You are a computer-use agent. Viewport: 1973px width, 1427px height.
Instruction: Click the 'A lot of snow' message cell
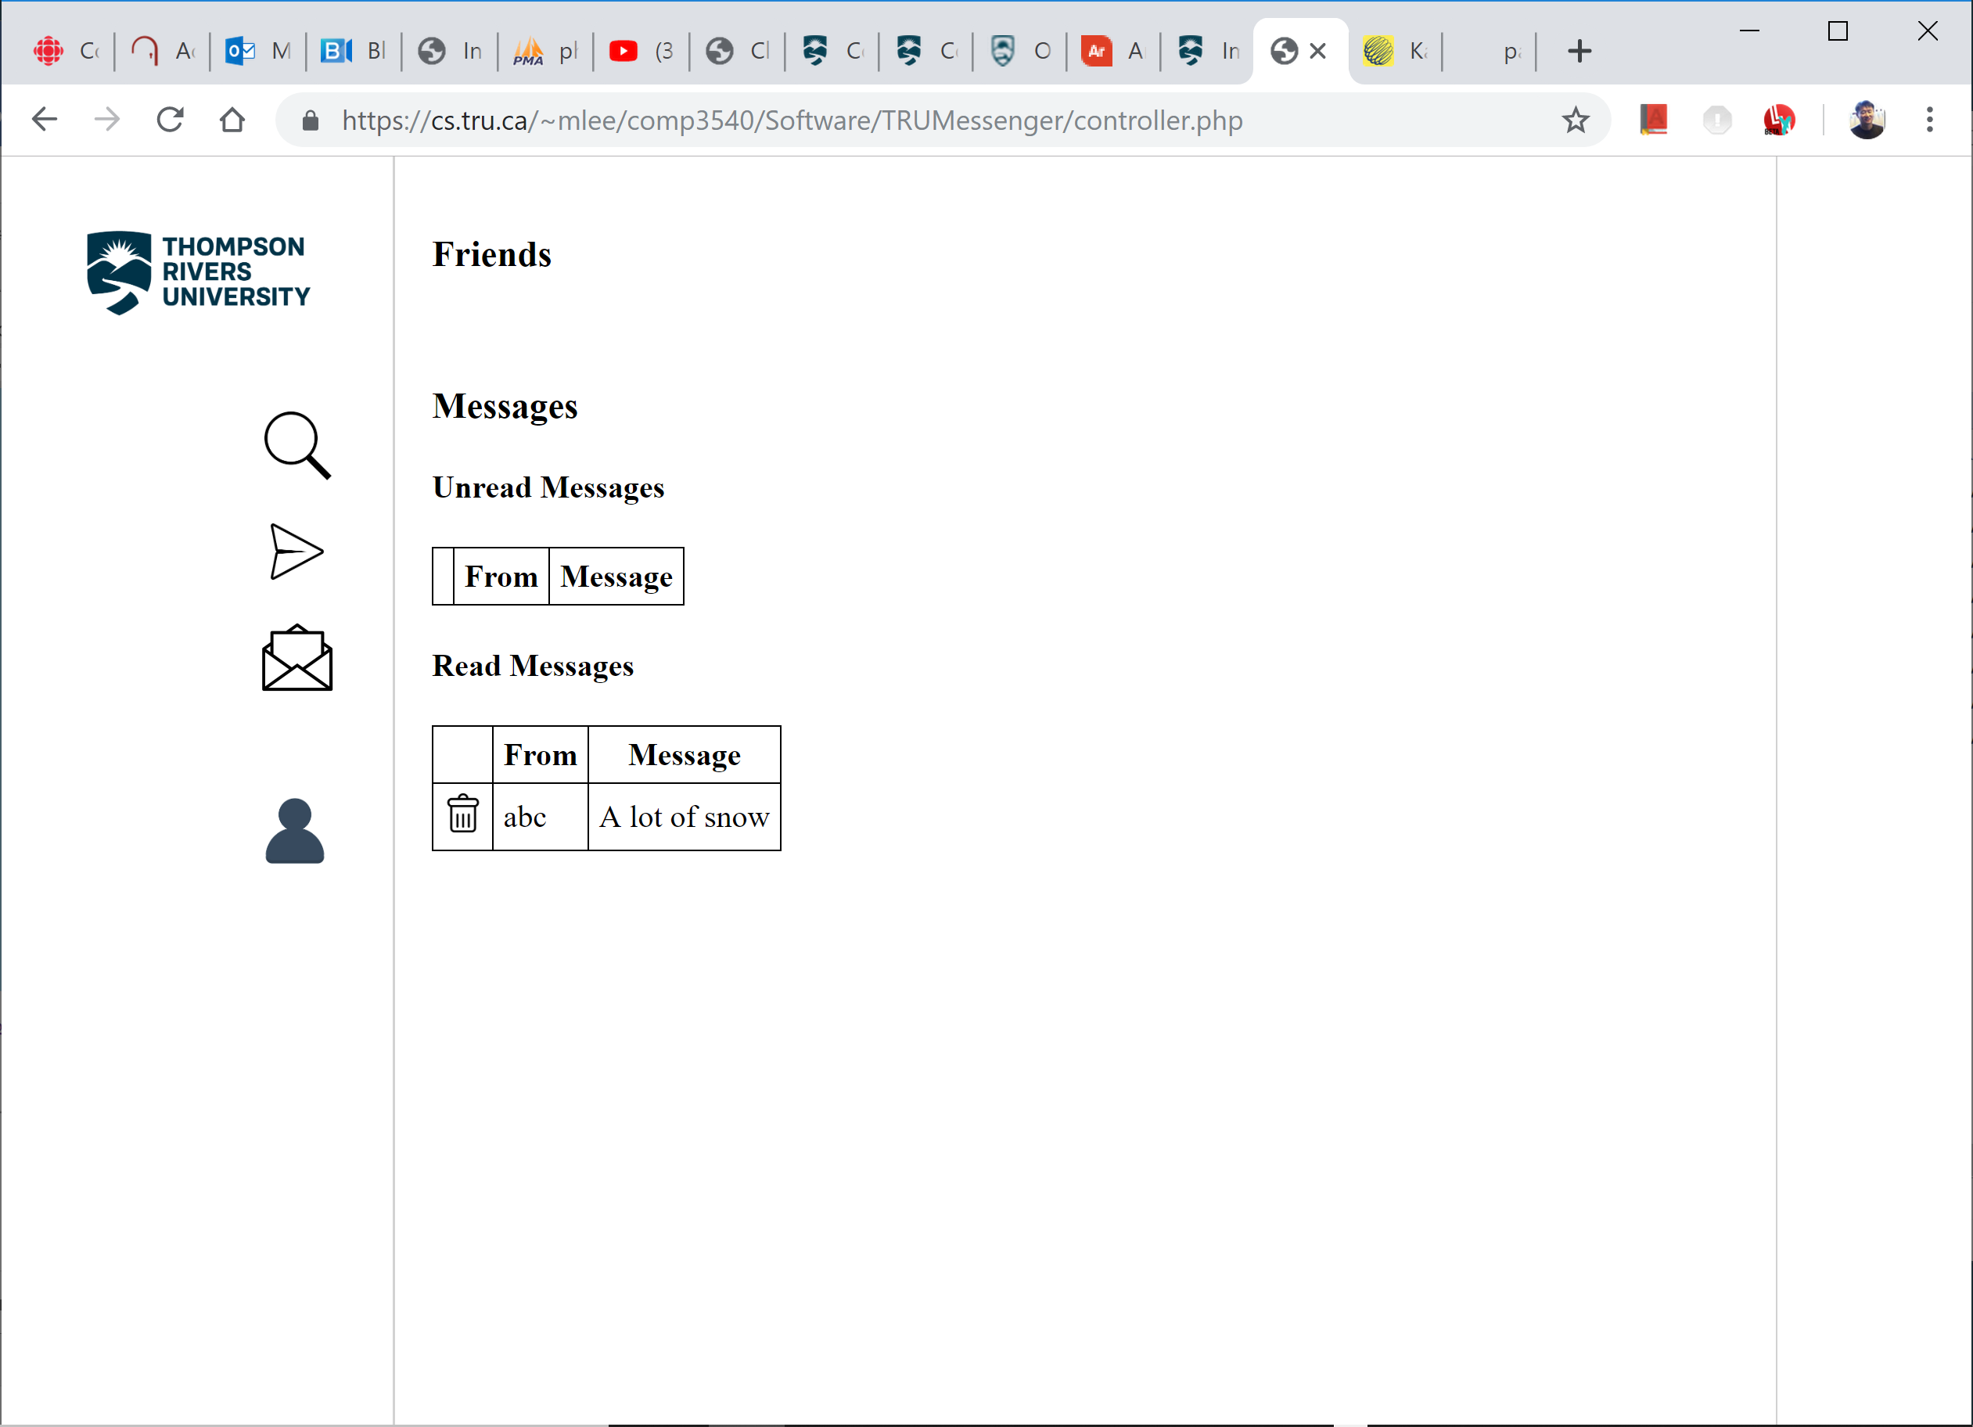[684, 817]
